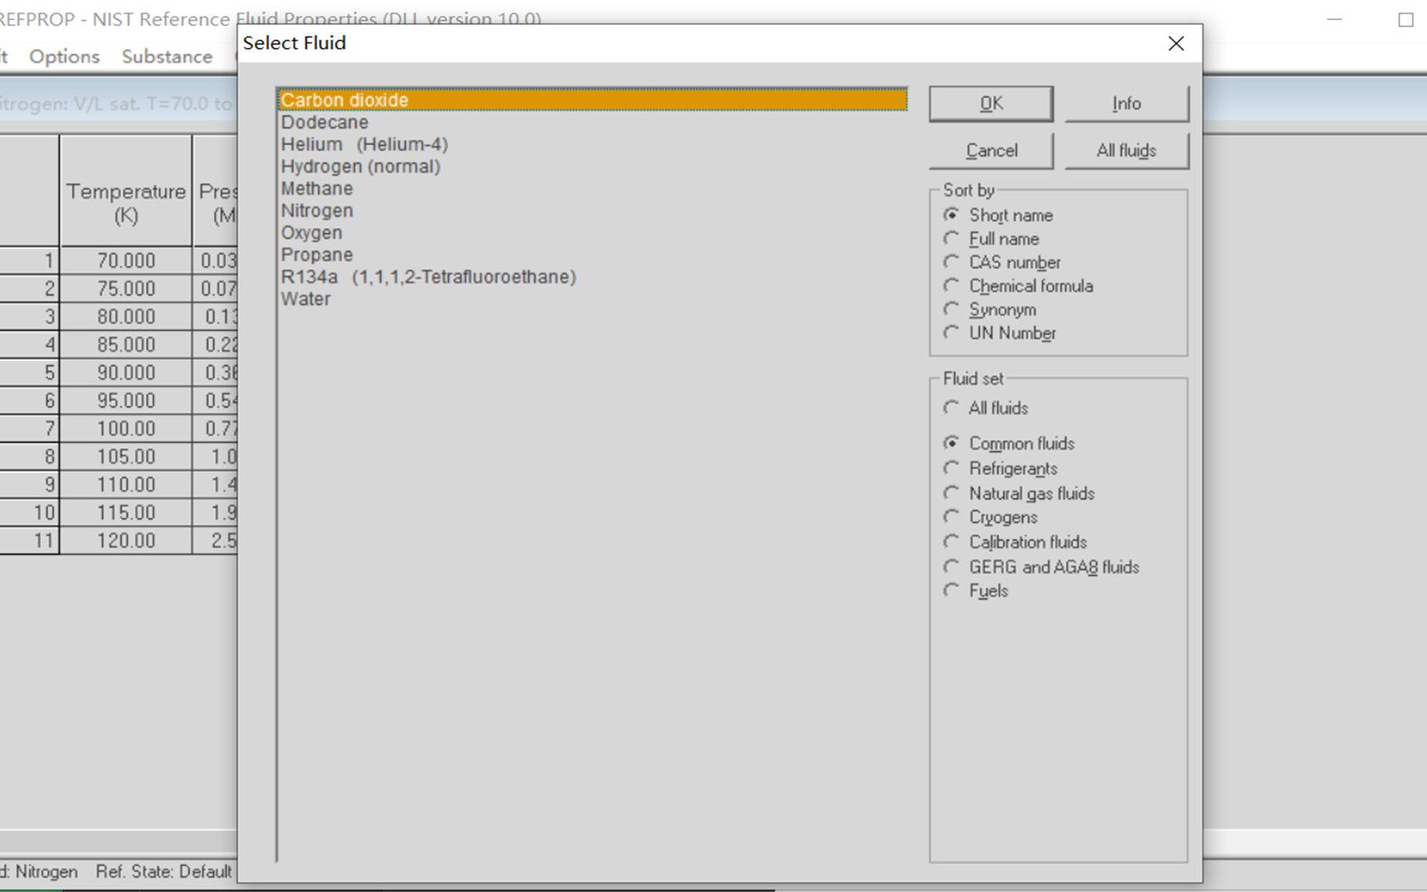Click temperature cell 75.000 in row 2
1427x892 pixels.
pyautogui.click(x=126, y=289)
